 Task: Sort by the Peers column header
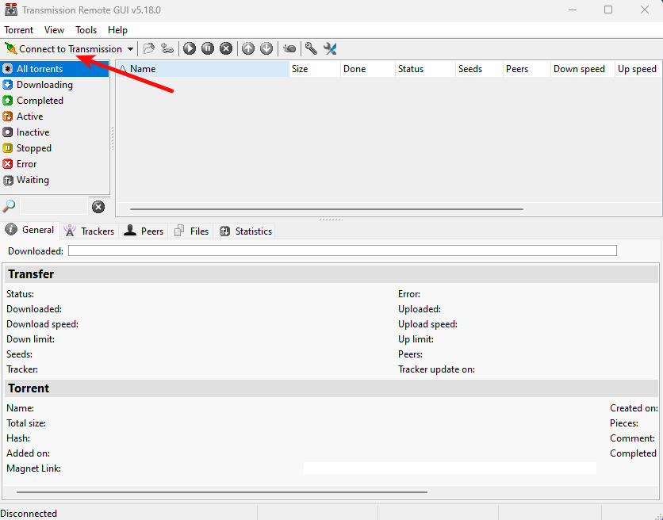(x=527, y=69)
